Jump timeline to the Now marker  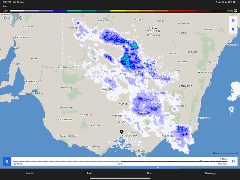(x=120, y=161)
